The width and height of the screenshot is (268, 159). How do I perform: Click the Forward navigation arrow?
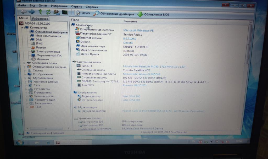pos(32,12)
